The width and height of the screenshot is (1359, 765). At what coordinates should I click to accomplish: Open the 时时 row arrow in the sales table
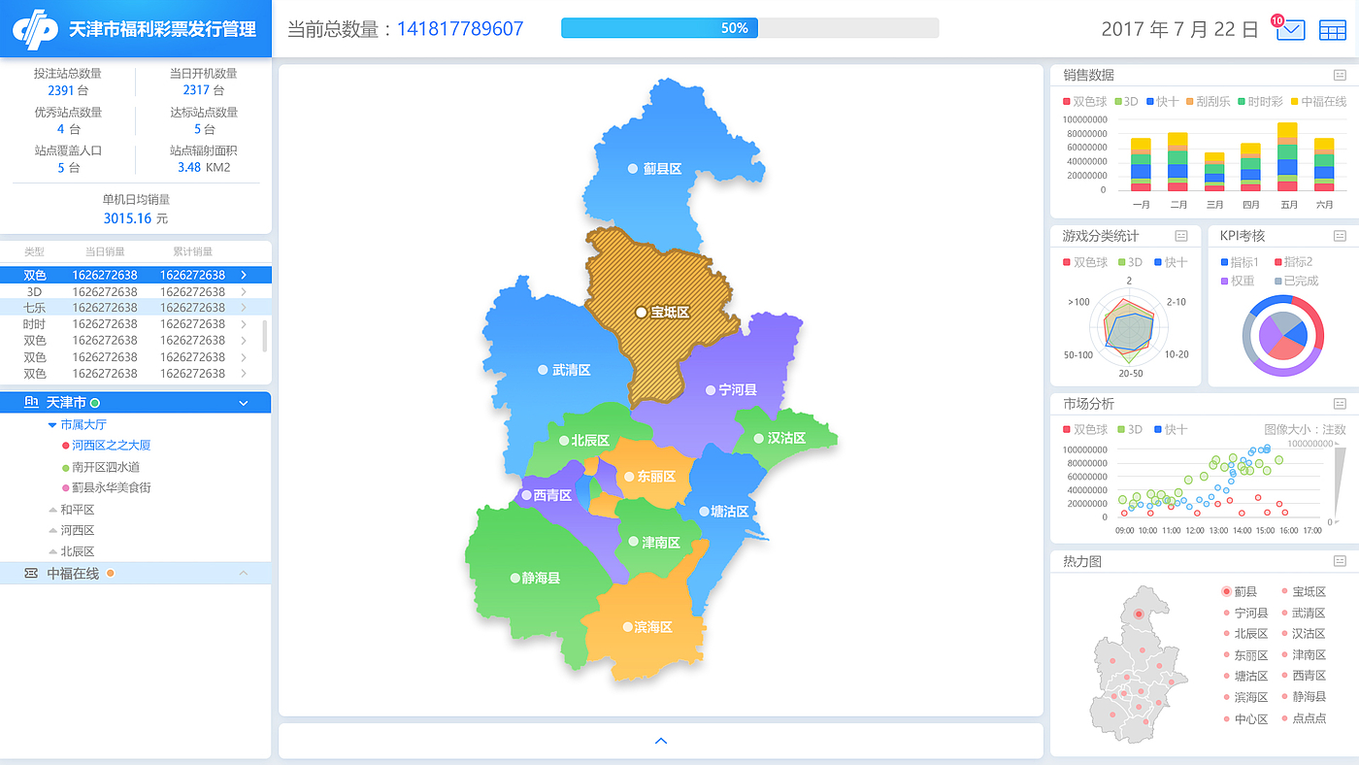pos(244,324)
